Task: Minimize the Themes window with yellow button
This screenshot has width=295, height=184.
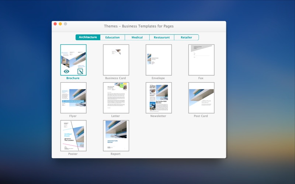Action: [60, 24]
